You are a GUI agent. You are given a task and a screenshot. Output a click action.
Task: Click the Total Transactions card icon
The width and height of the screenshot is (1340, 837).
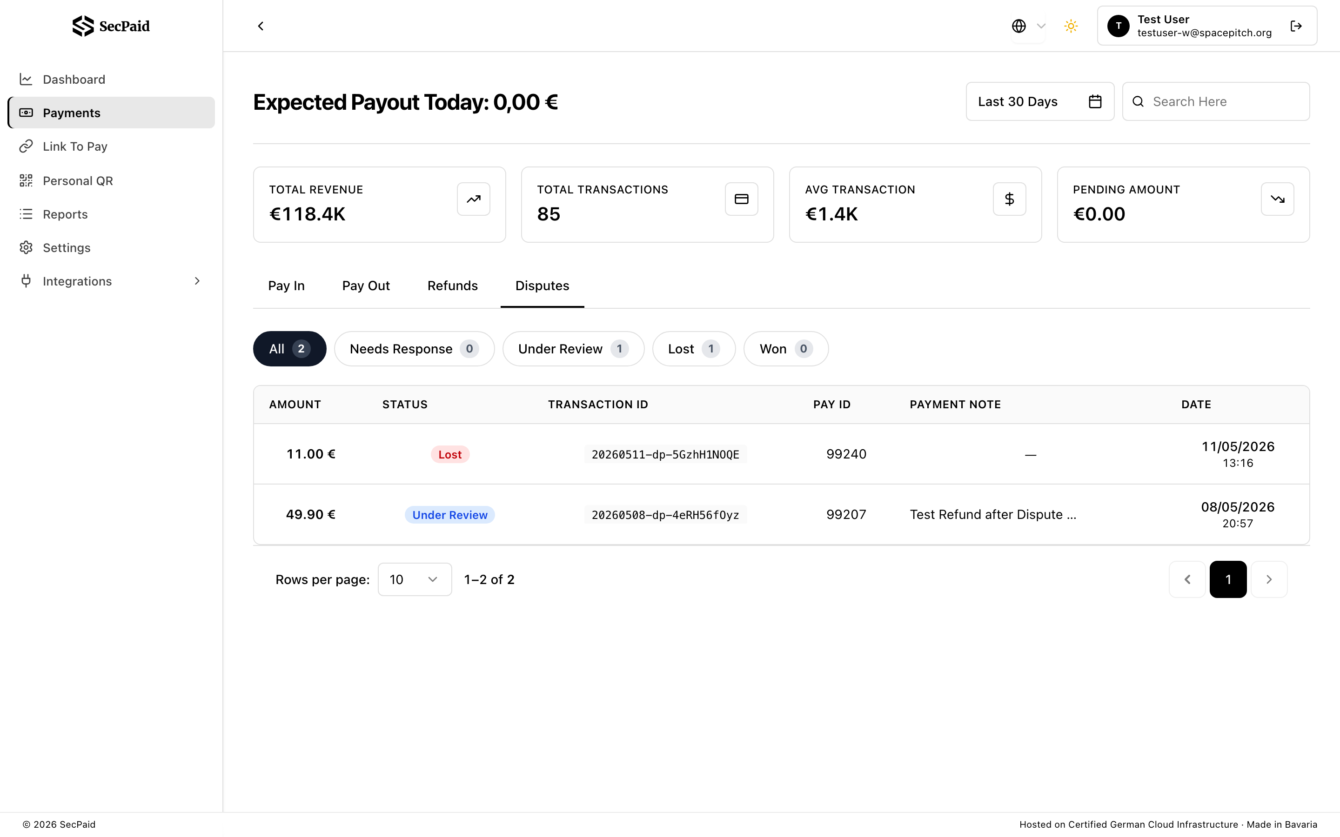point(742,199)
